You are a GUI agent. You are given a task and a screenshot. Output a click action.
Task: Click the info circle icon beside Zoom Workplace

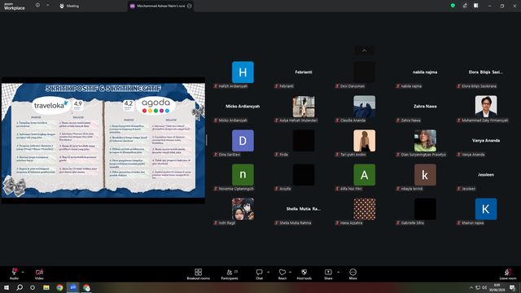pos(38,6)
